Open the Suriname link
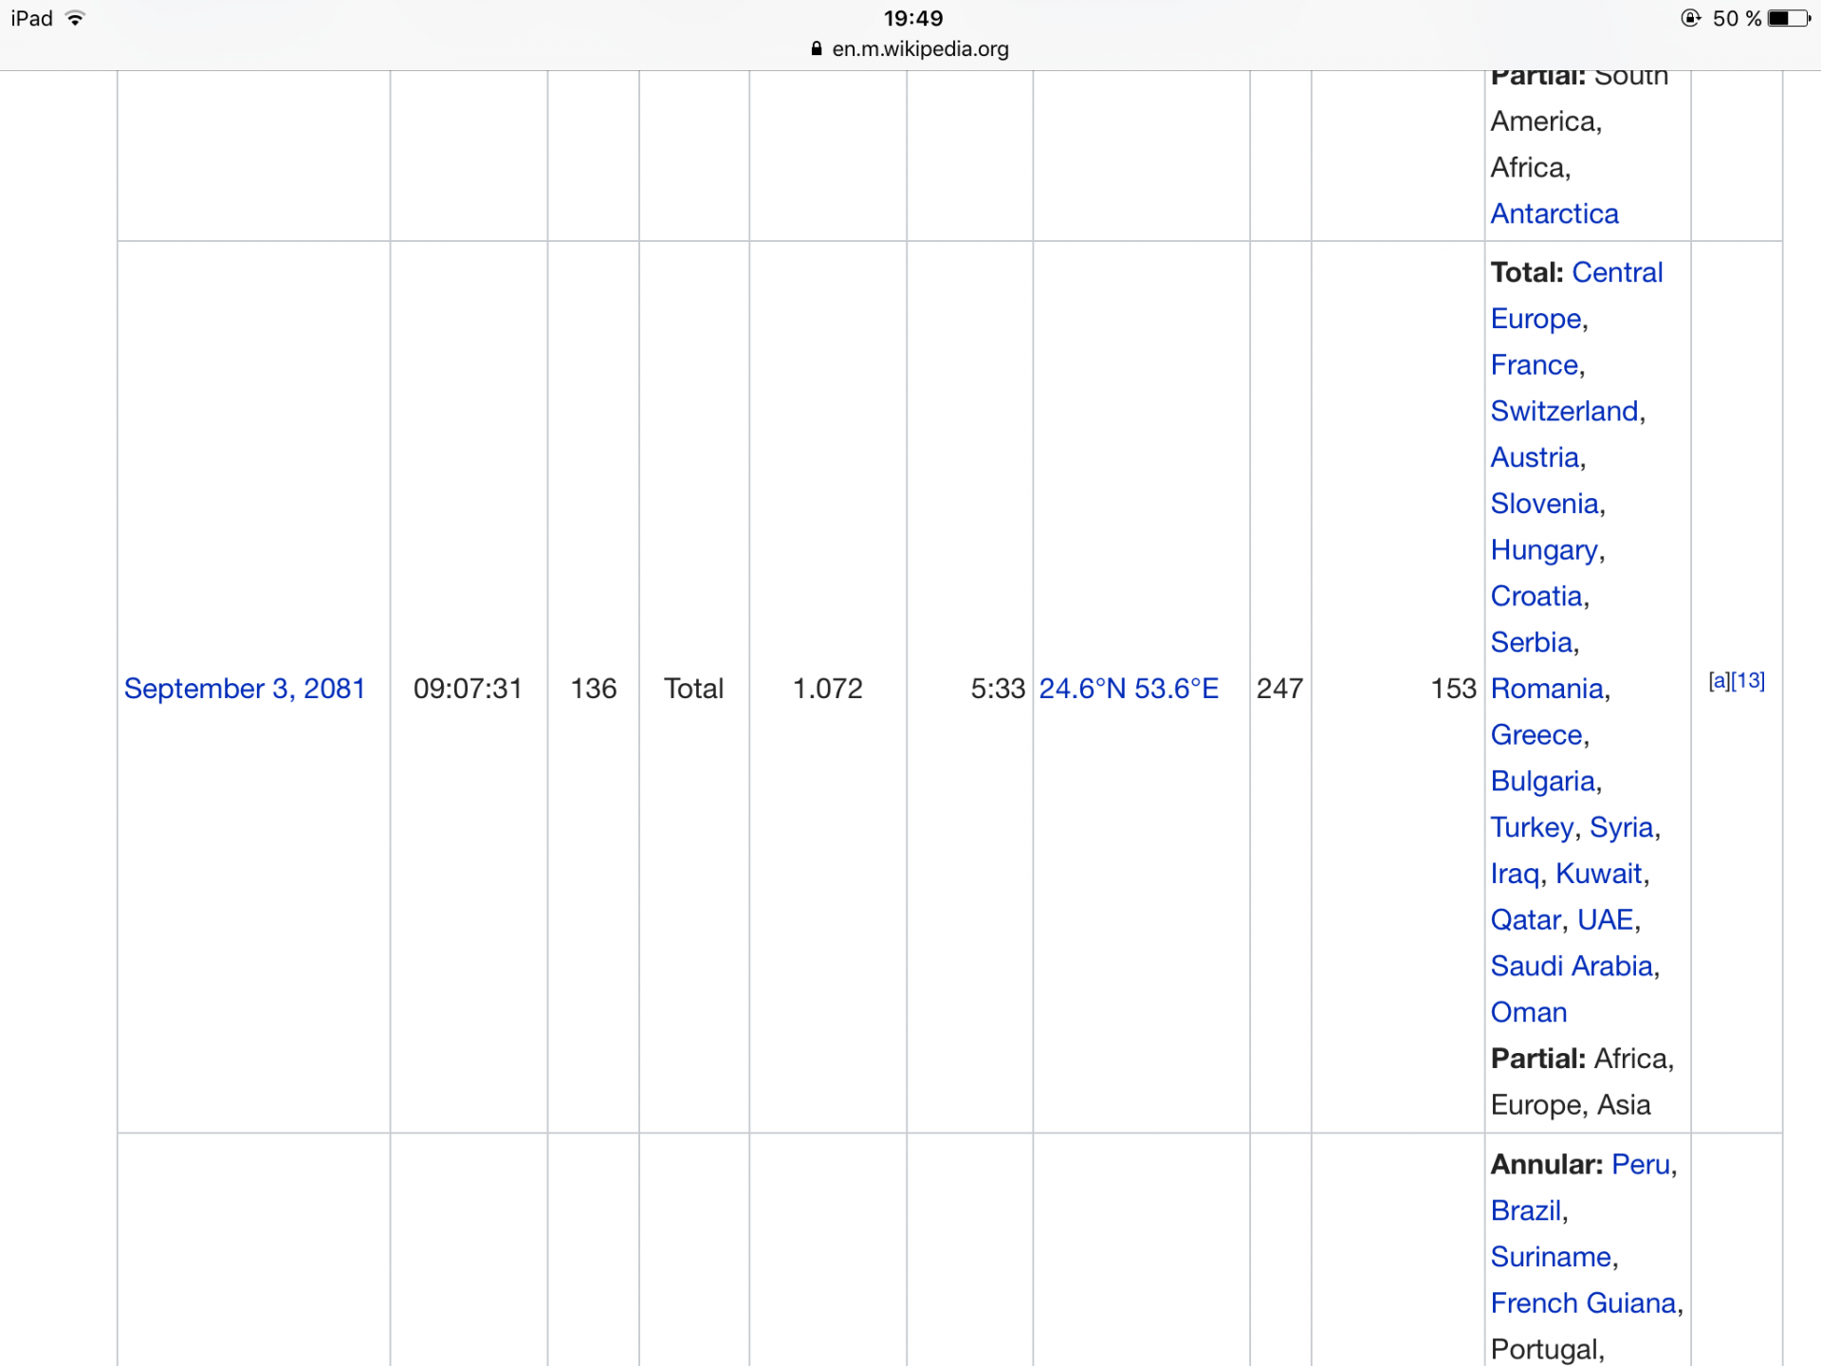 [x=1551, y=1257]
